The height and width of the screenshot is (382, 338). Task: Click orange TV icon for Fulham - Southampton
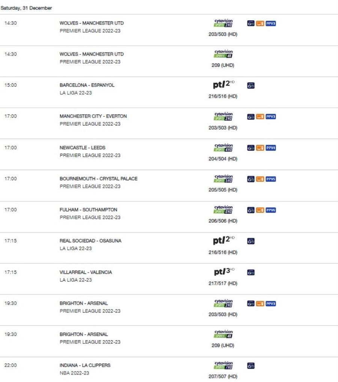pyautogui.click(x=260, y=210)
